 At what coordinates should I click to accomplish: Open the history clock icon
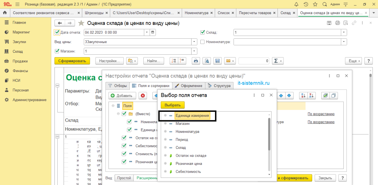[306, 4]
